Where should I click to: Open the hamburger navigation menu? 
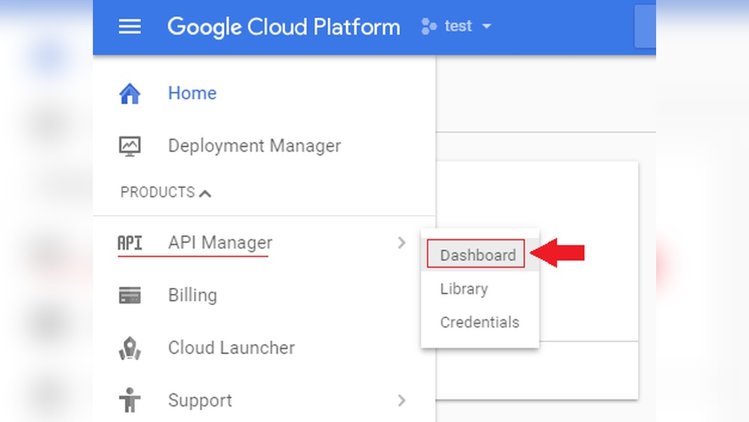point(130,26)
